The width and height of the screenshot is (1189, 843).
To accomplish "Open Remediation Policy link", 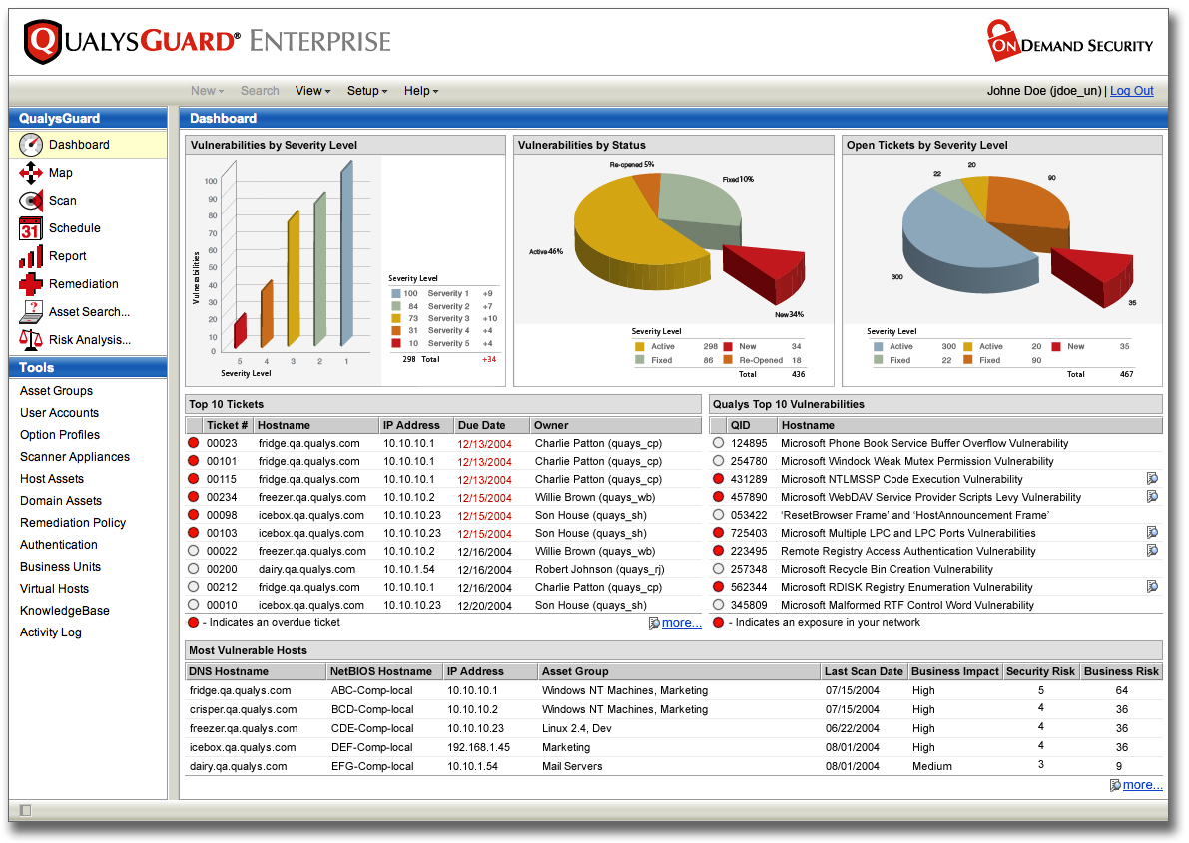I will (73, 523).
